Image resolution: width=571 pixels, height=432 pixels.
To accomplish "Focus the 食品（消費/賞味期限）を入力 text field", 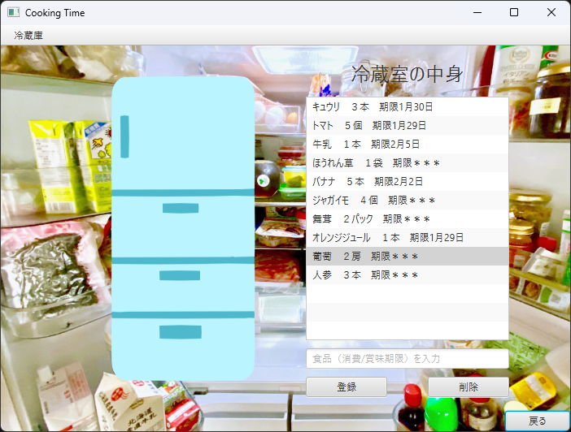I will (x=407, y=359).
